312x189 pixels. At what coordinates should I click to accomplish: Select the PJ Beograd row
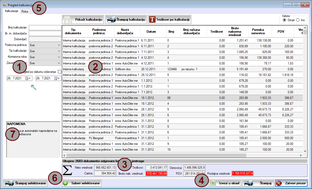tap(183, 138)
